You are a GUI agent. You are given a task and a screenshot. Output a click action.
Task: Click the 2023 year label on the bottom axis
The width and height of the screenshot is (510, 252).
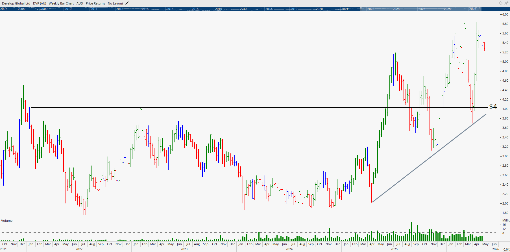184,249
